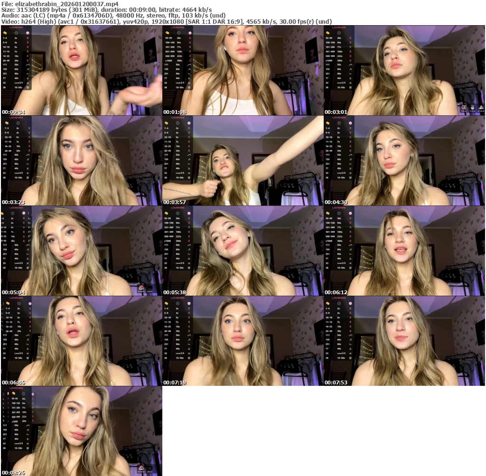
Task: Open the thumbnail at timestamp 00:03:57
Action: click(243, 160)
